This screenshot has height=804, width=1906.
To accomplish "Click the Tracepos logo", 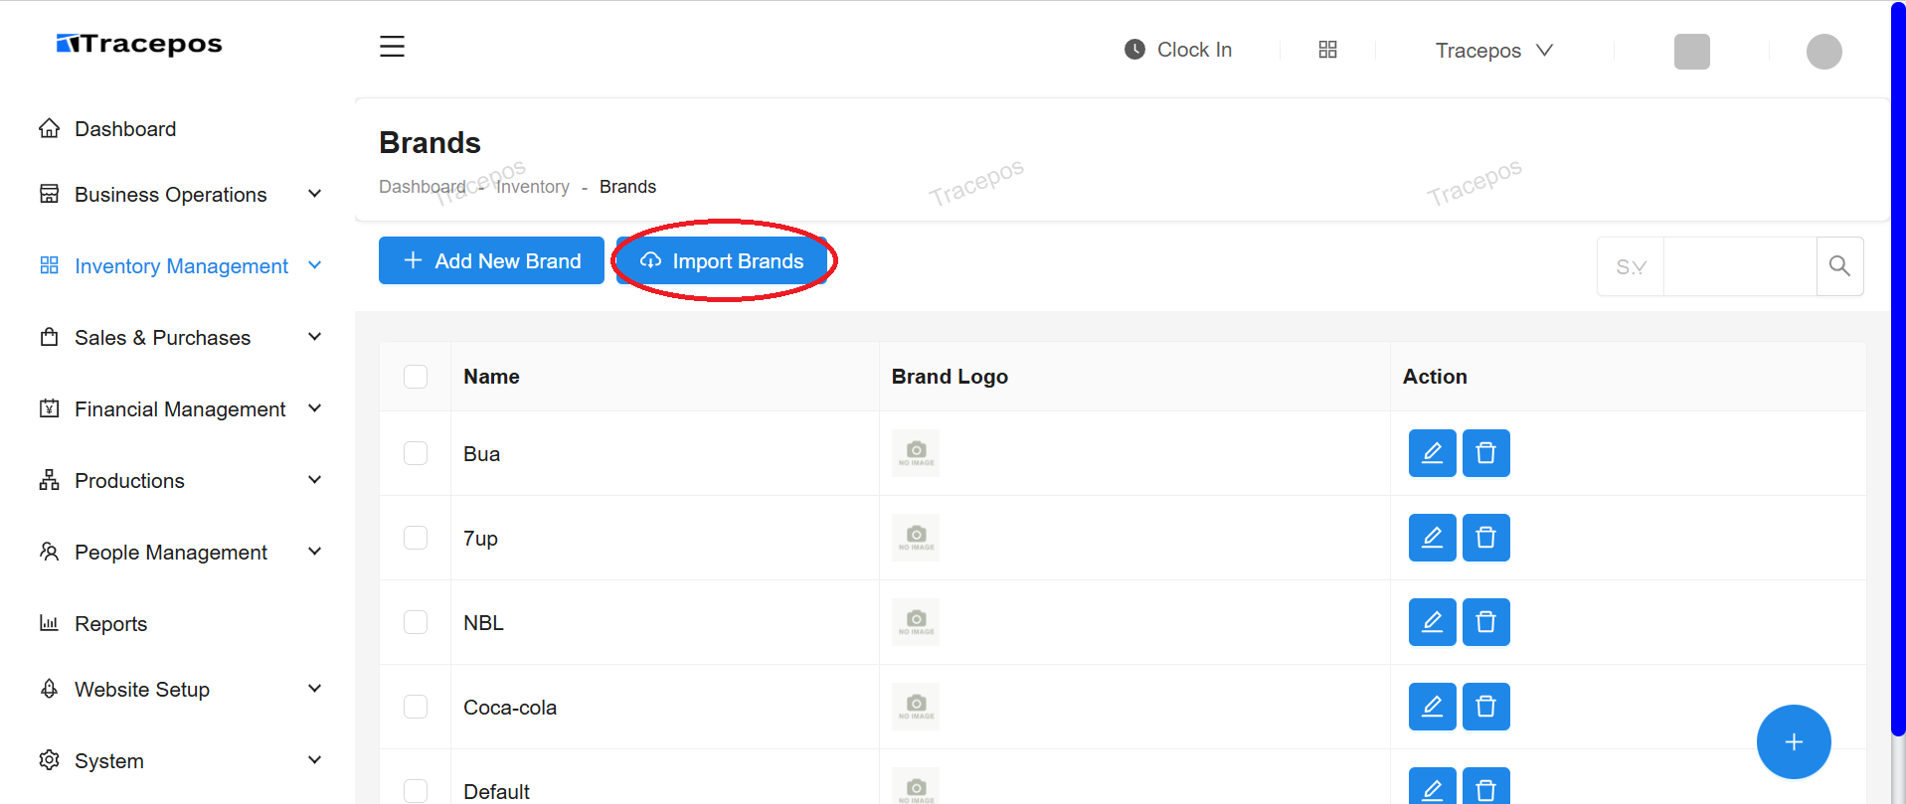I will [139, 44].
